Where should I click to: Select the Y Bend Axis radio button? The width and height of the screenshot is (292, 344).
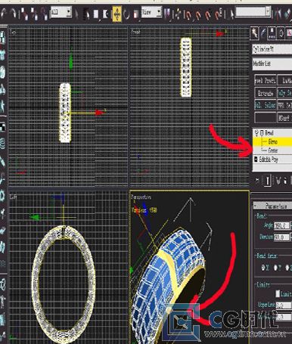(275, 268)
